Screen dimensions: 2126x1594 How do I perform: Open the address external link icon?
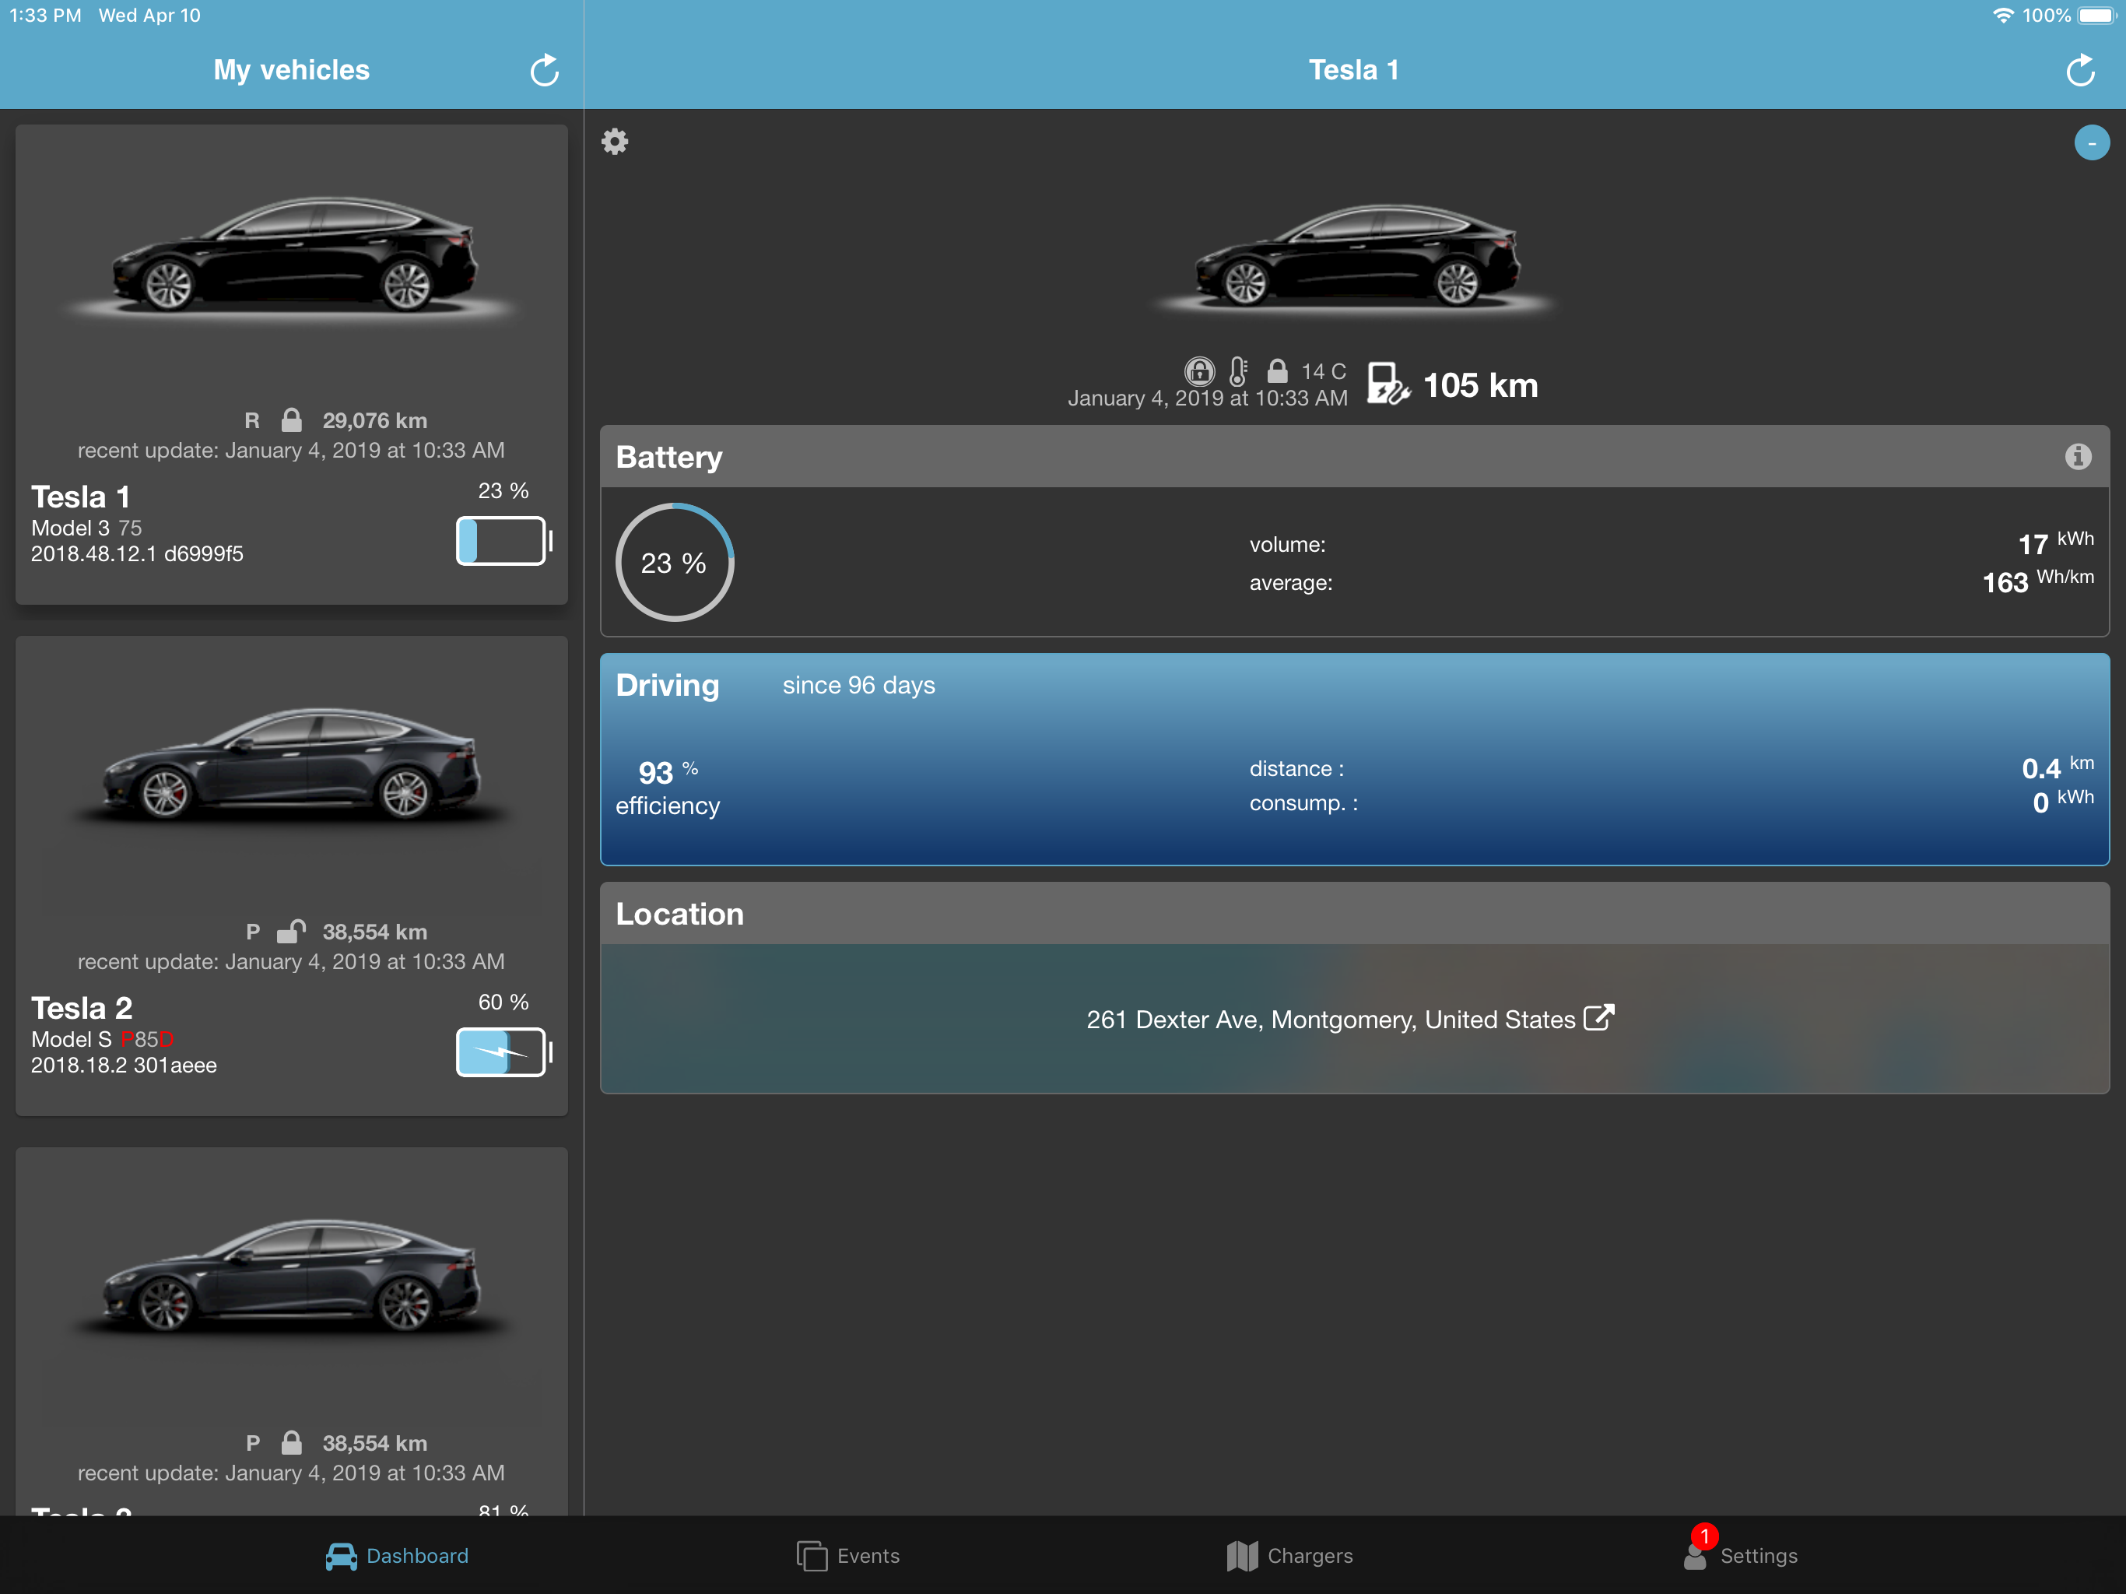click(1598, 1018)
